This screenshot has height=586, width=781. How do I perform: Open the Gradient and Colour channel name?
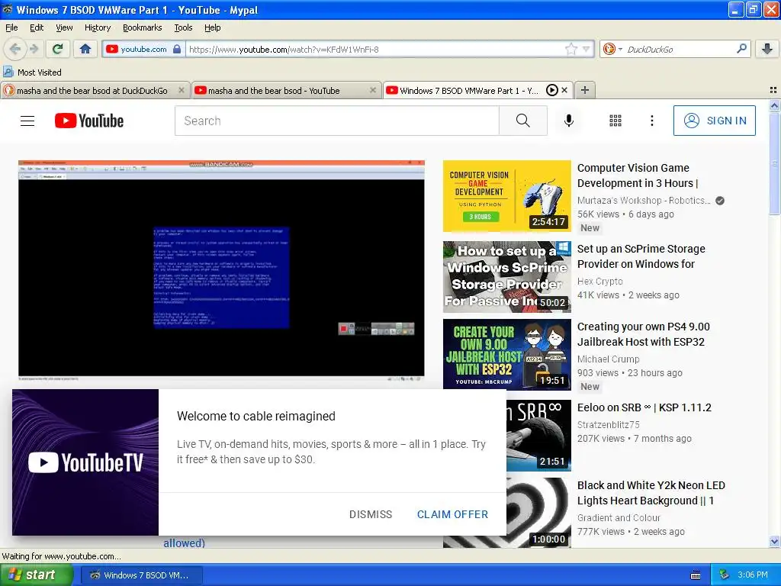point(619,518)
